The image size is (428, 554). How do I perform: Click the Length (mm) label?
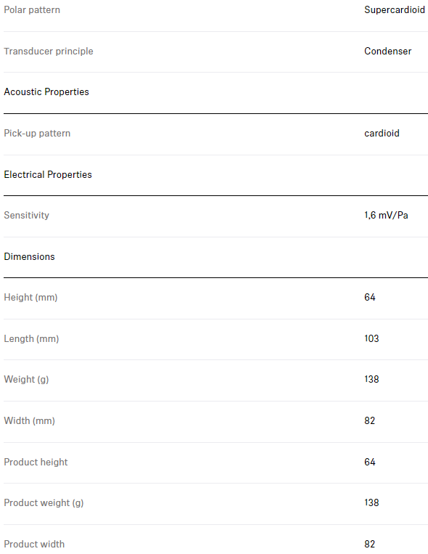[31, 339]
